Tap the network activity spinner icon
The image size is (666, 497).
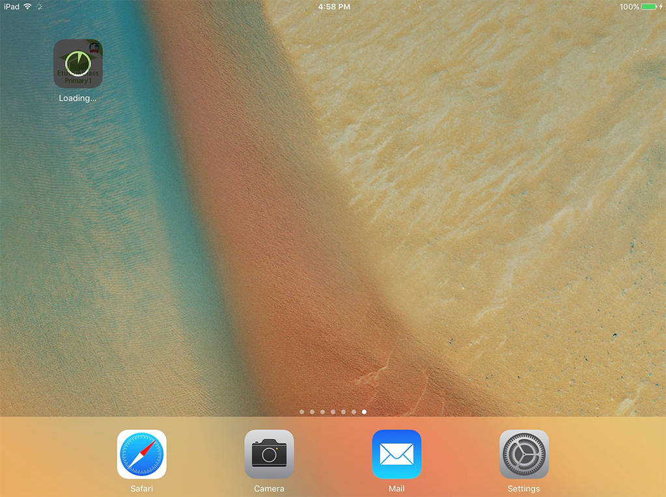click(x=39, y=7)
